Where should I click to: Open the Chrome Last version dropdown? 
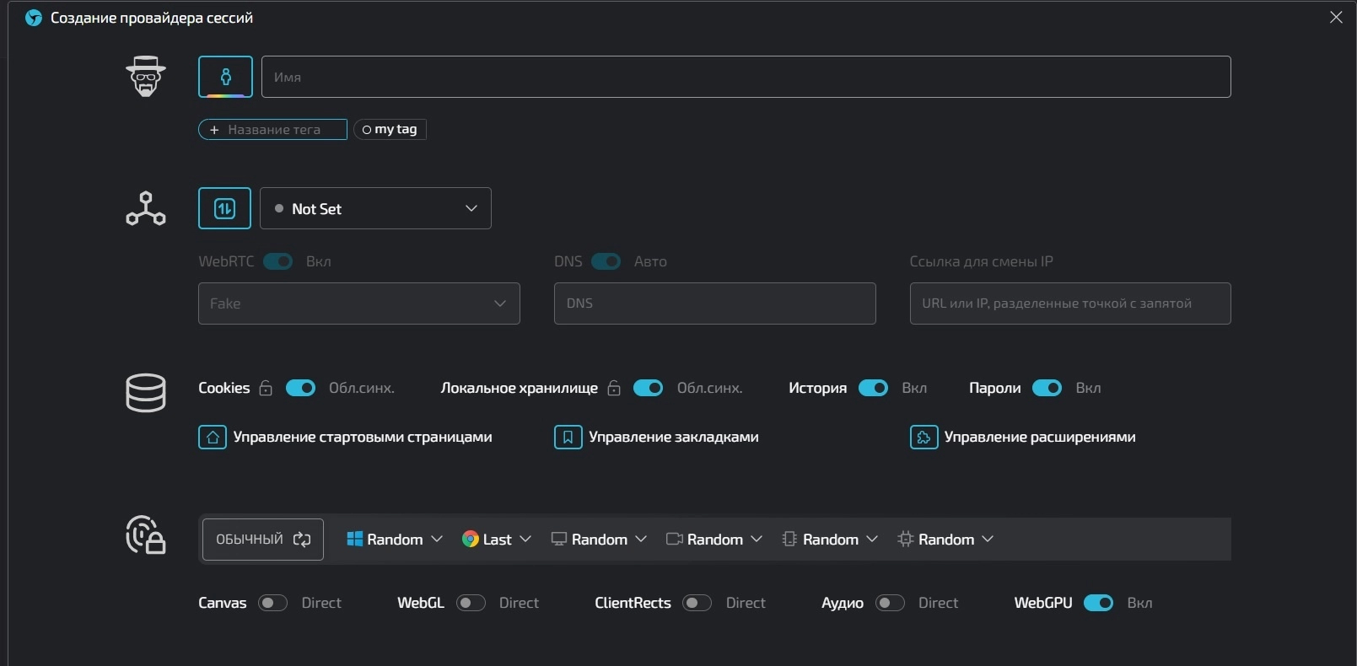tap(497, 540)
